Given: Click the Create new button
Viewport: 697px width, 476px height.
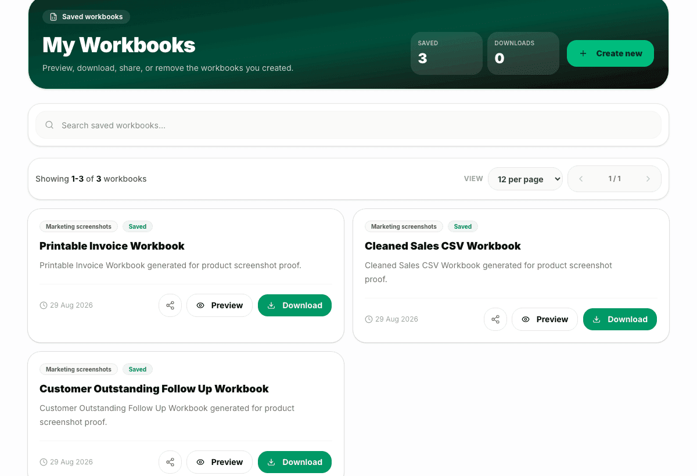Looking at the screenshot, I should [x=610, y=53].
